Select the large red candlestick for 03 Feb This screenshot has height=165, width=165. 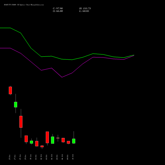pyautogui.click(x=47, y=137)
